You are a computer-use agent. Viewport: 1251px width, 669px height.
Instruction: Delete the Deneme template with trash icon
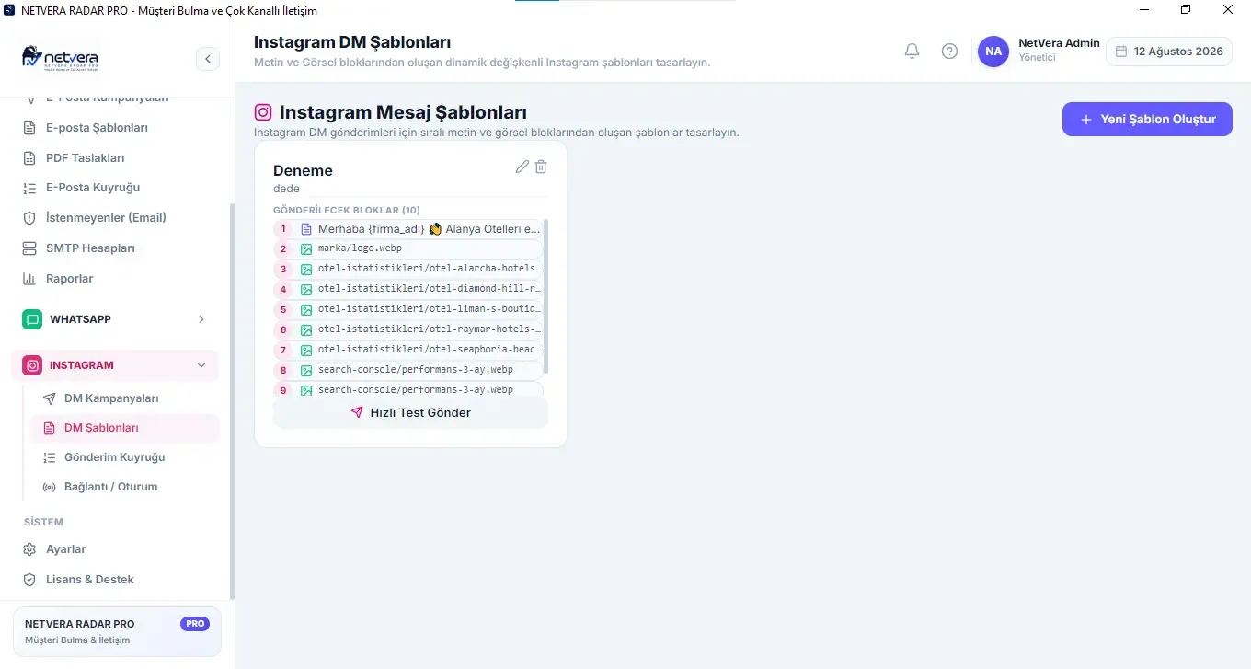pos(541,167)
